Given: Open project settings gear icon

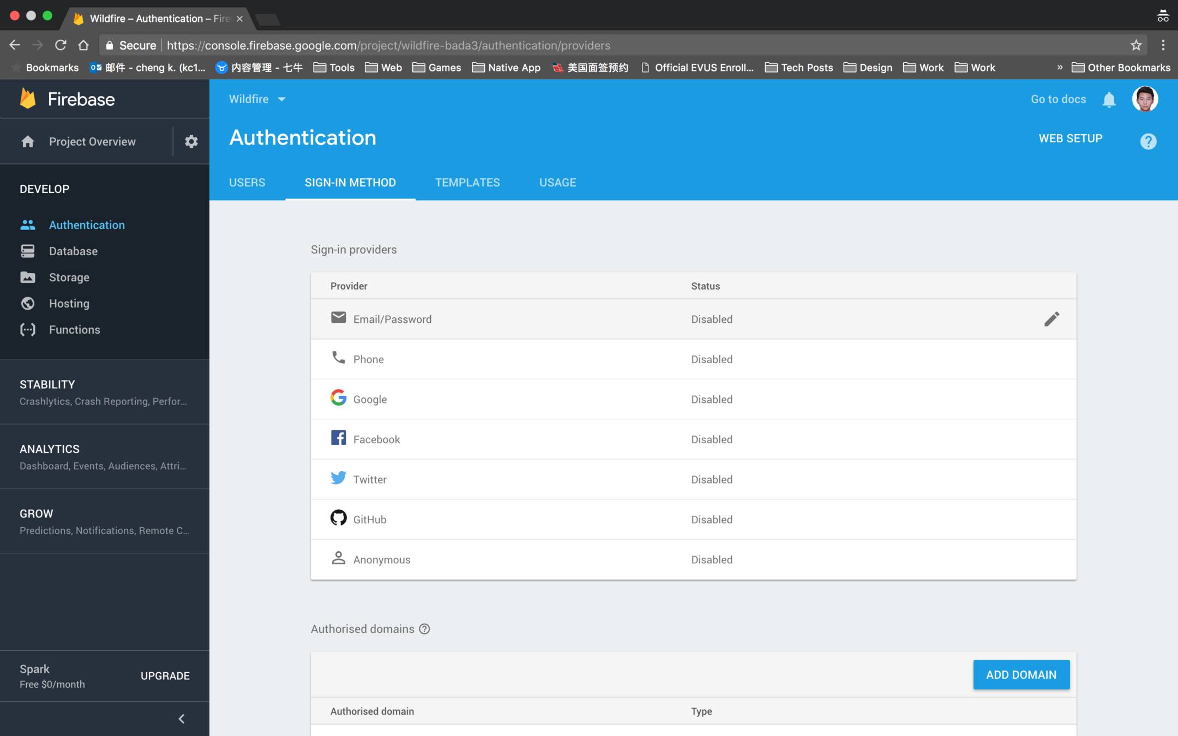Looking at the screenshot, I should point(191,142).
